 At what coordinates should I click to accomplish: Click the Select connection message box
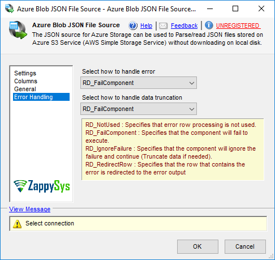[138, 224]
